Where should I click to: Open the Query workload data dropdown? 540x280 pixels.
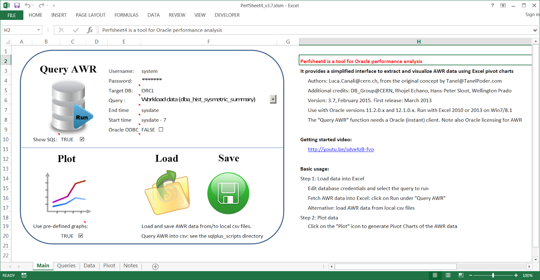(273, 99)
